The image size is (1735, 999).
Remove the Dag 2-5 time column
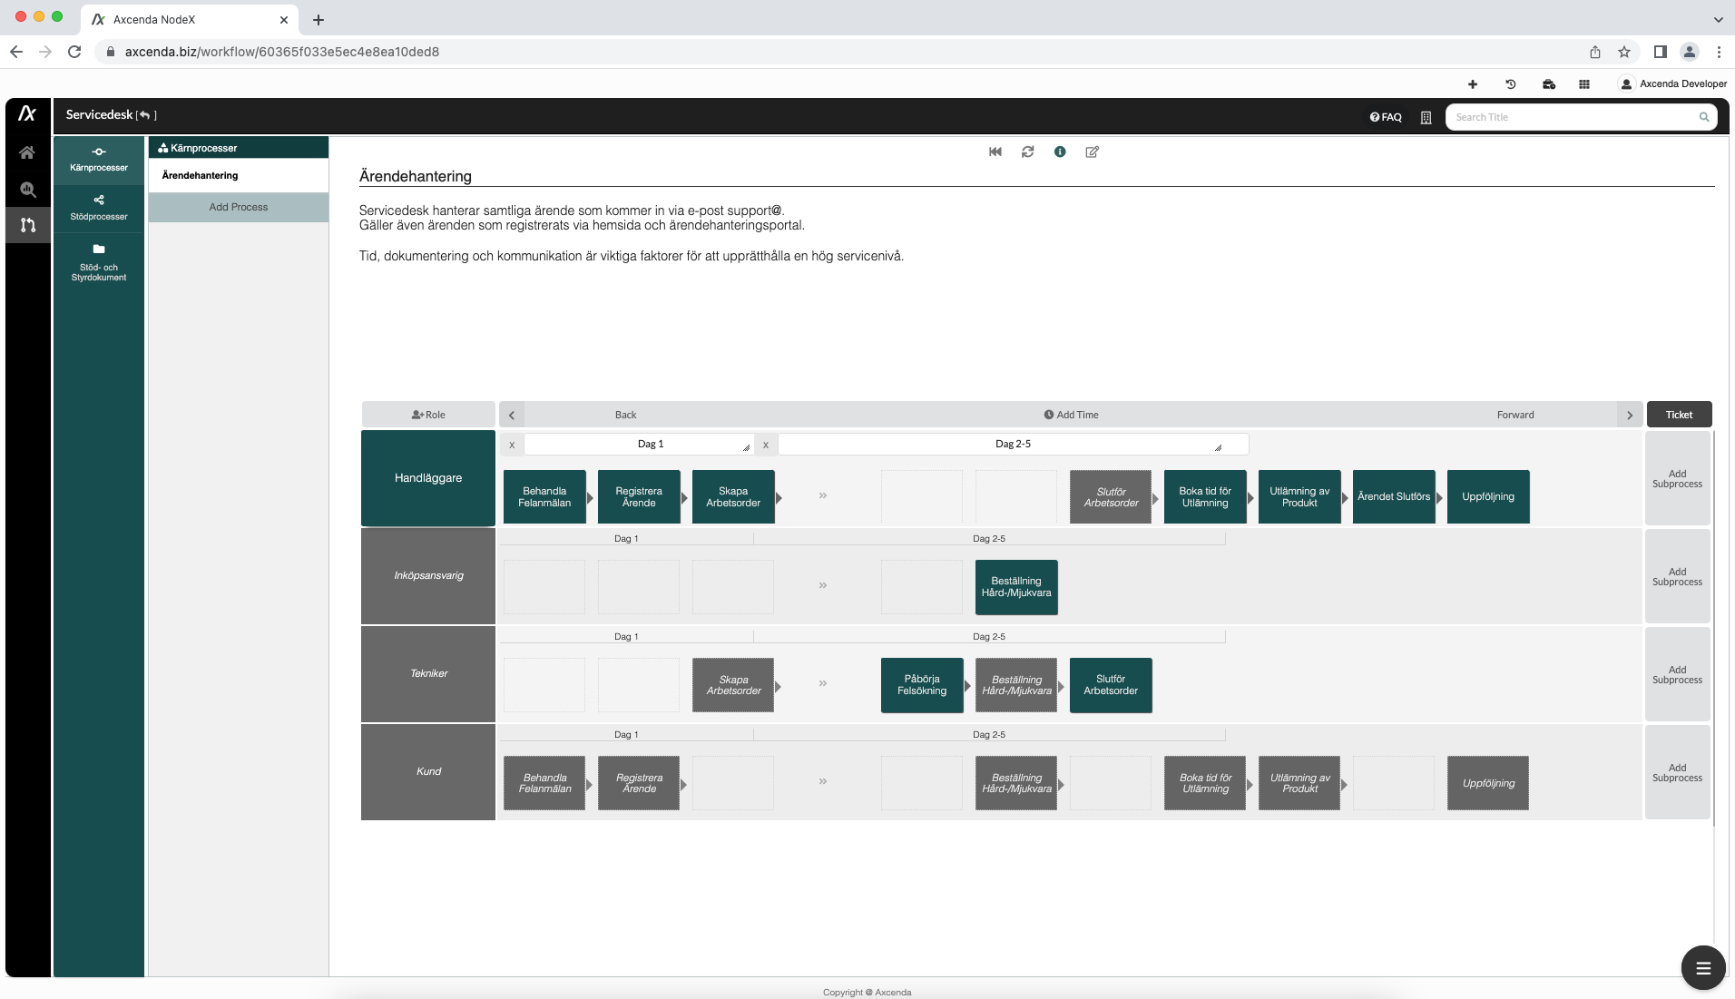pyautogui.click(x=766, y=445)
